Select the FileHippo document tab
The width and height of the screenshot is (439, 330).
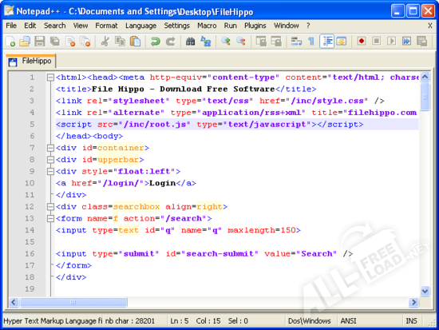[30, 61]
